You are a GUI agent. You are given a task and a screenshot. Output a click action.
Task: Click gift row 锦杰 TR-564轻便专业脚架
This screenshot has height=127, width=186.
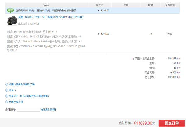(x=32, y=32)
